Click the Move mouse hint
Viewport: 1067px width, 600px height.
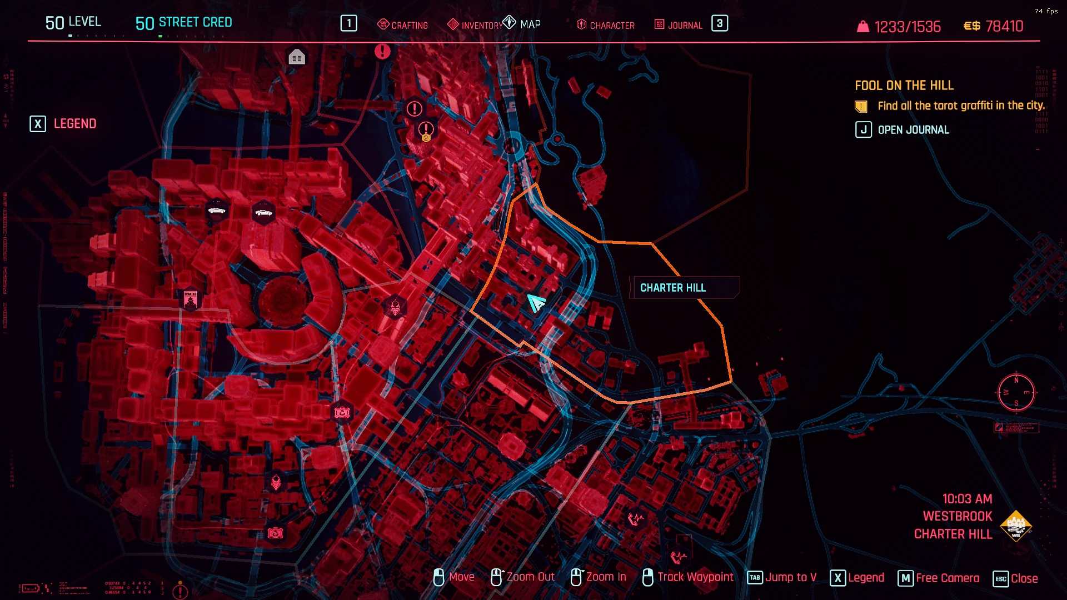tap(453, 577)
